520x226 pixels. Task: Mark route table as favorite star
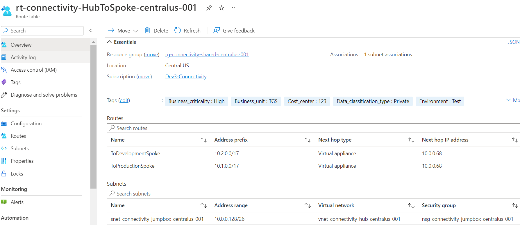point(221,8)
